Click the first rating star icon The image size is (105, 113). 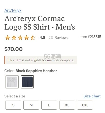[x=8, y=38]
